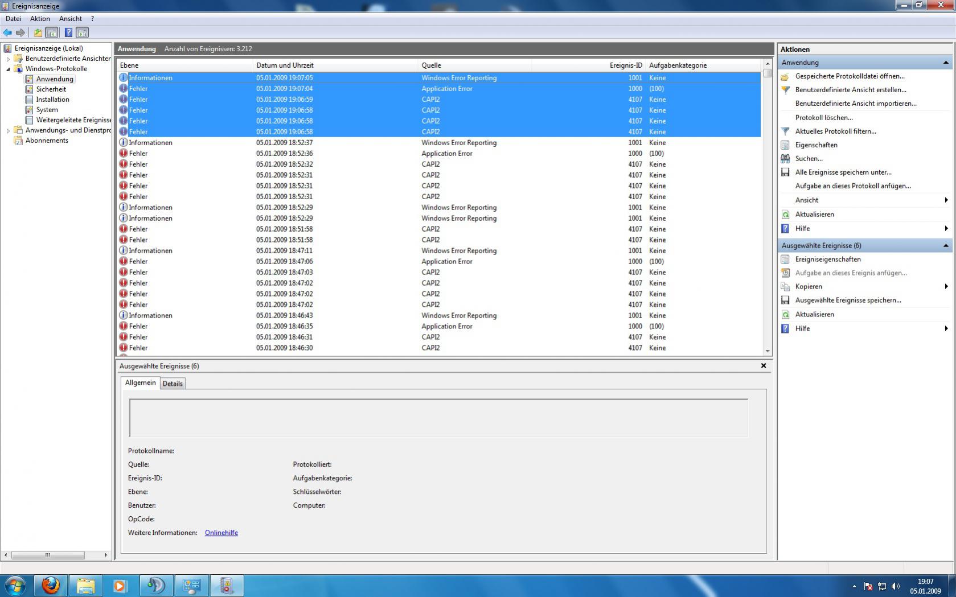956x597 pixels.
Task: Select the Application Error event at 18:46:35
Action: 438,327
